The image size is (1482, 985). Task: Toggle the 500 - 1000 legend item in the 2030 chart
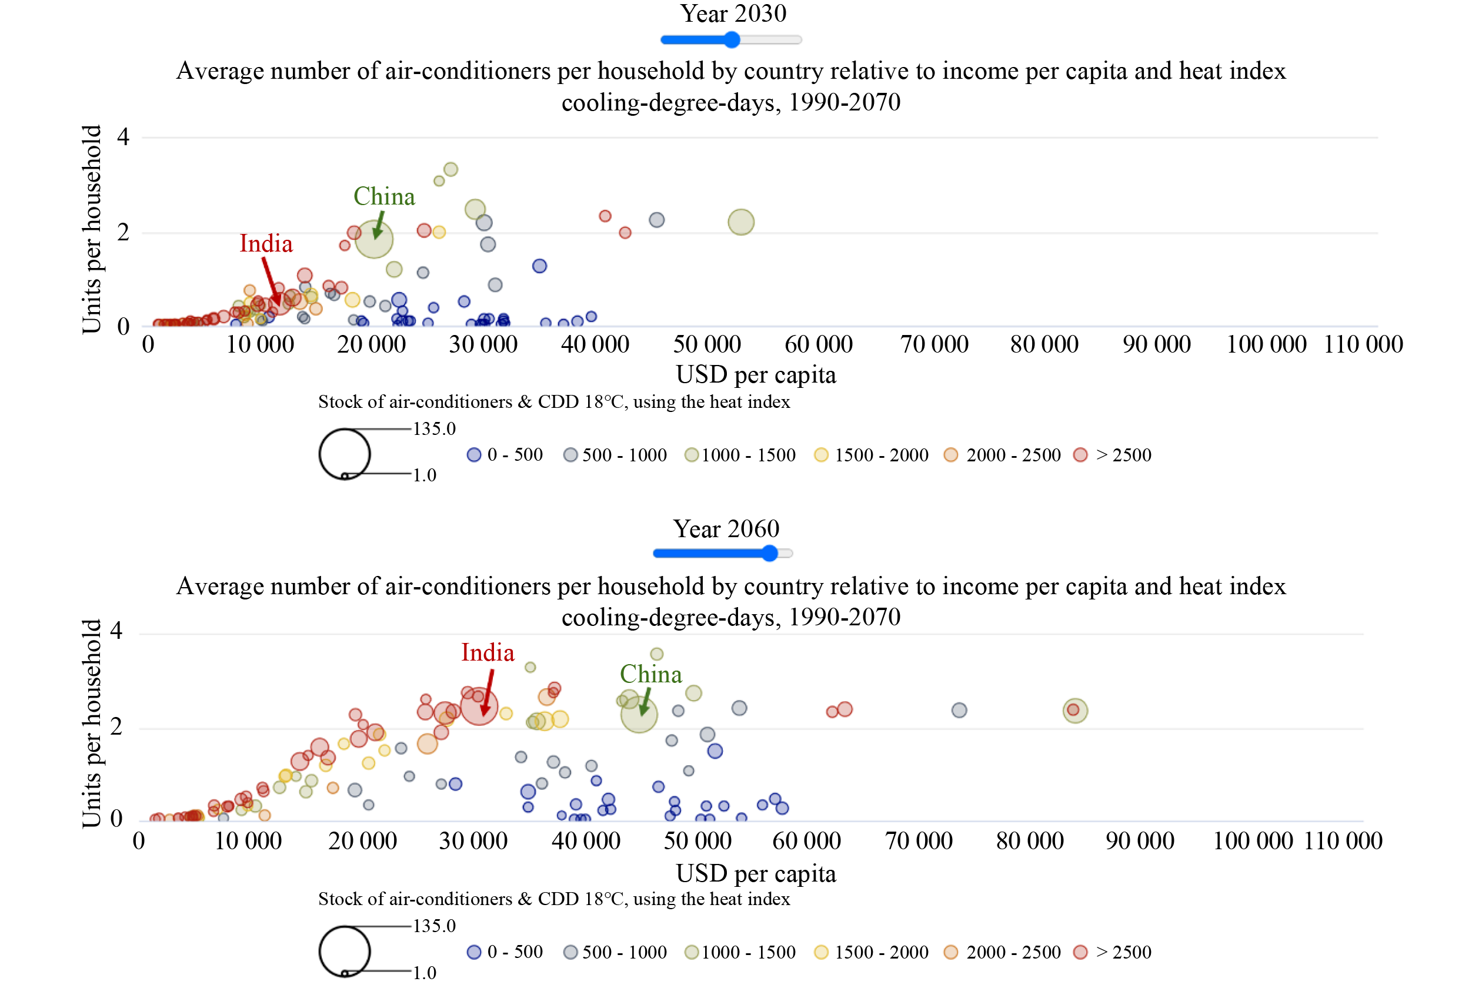[x=615, y=455]
